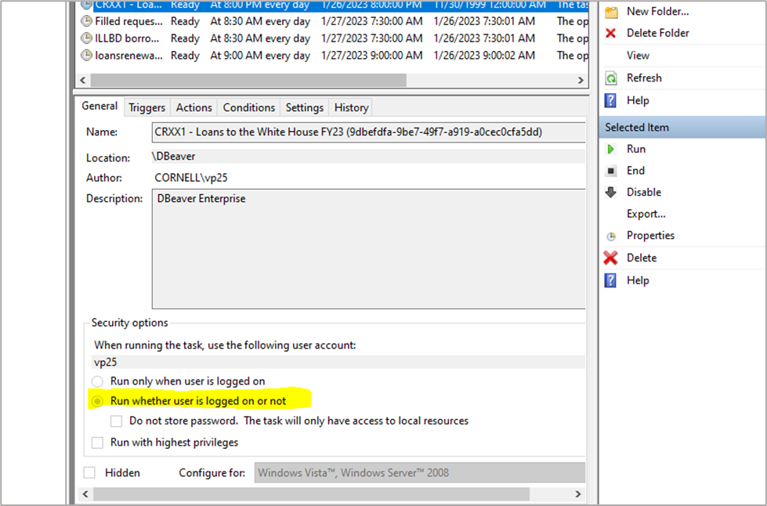The image size is (767, 506).
Task: Expand the View submenu in Actions pane
Action: 638,56
